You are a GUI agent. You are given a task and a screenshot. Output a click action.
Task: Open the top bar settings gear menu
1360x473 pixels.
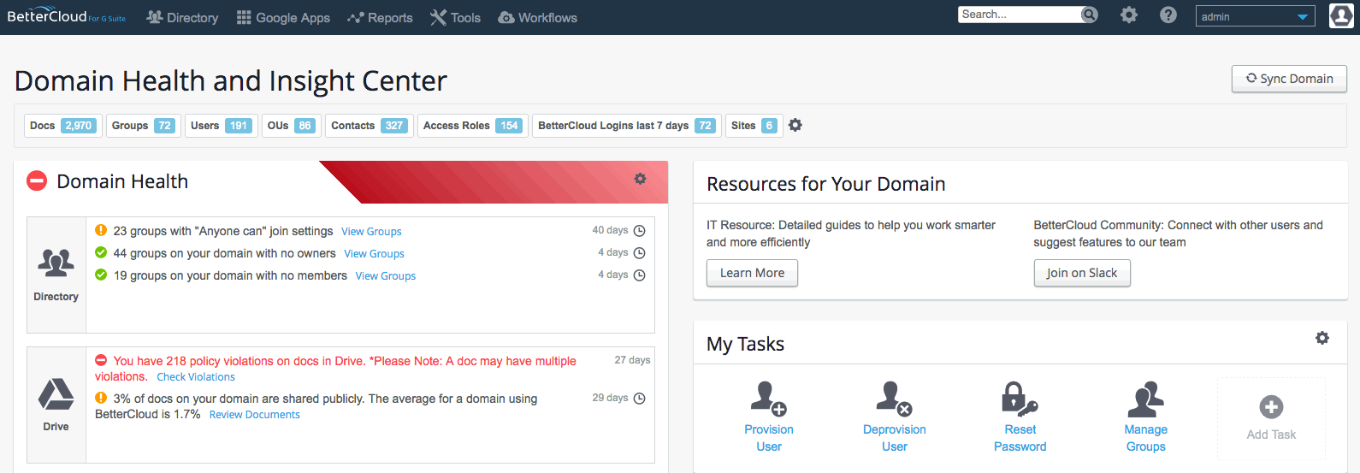[1129, 15]
